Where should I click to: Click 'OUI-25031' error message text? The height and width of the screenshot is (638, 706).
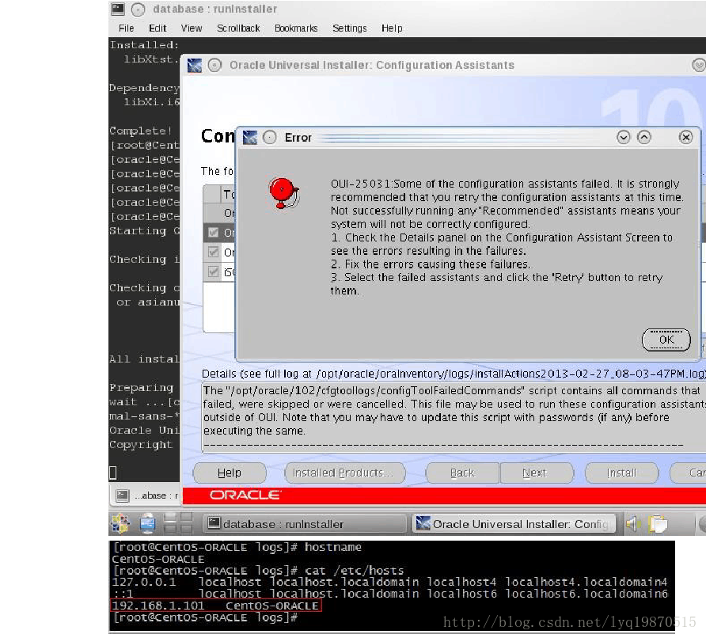tap(362, 184)
